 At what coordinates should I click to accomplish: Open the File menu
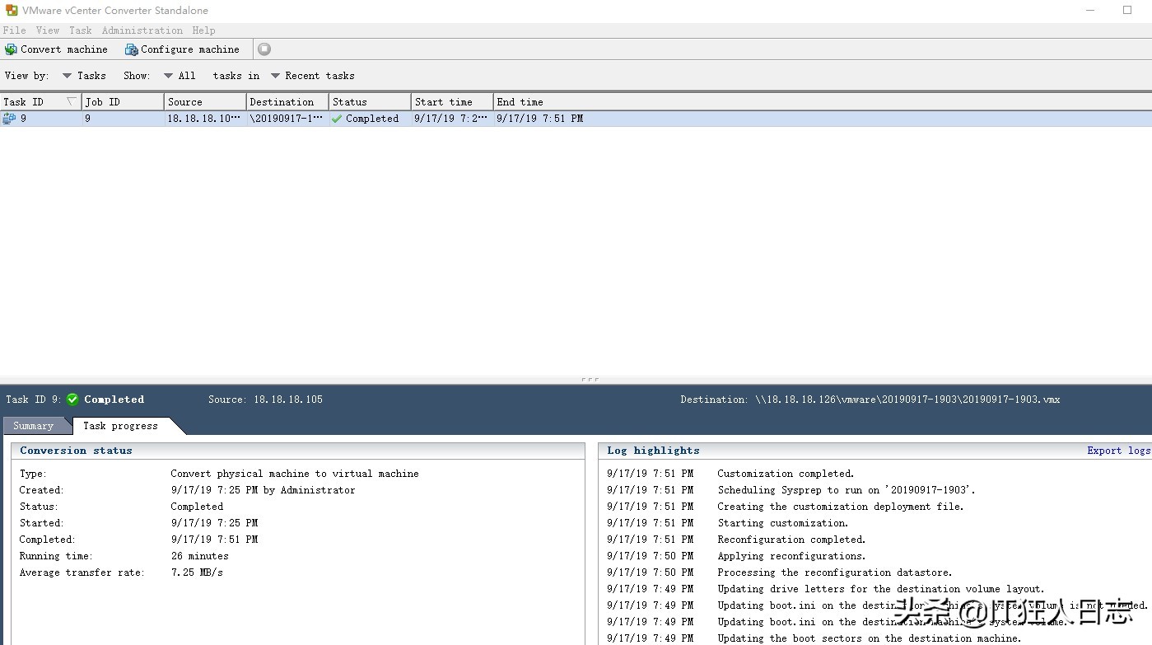(14, 30)
